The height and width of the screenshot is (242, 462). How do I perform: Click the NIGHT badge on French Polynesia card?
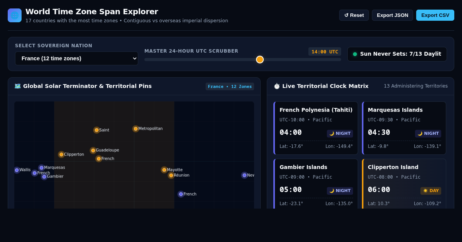pos(340,134)
